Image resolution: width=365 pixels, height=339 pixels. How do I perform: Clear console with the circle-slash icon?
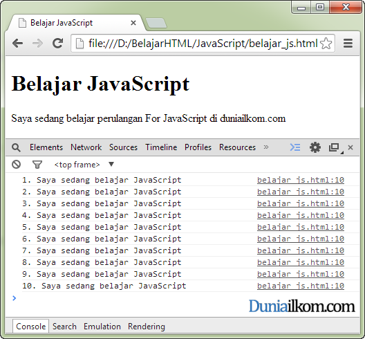[x=16, y=165]
